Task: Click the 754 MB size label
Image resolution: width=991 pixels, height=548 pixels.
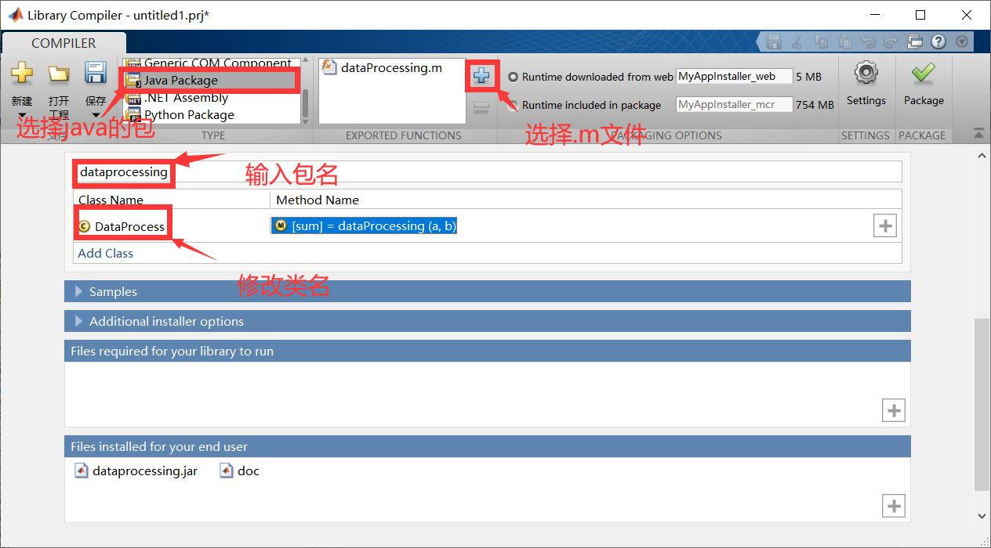Action: [x=815, y=105]
